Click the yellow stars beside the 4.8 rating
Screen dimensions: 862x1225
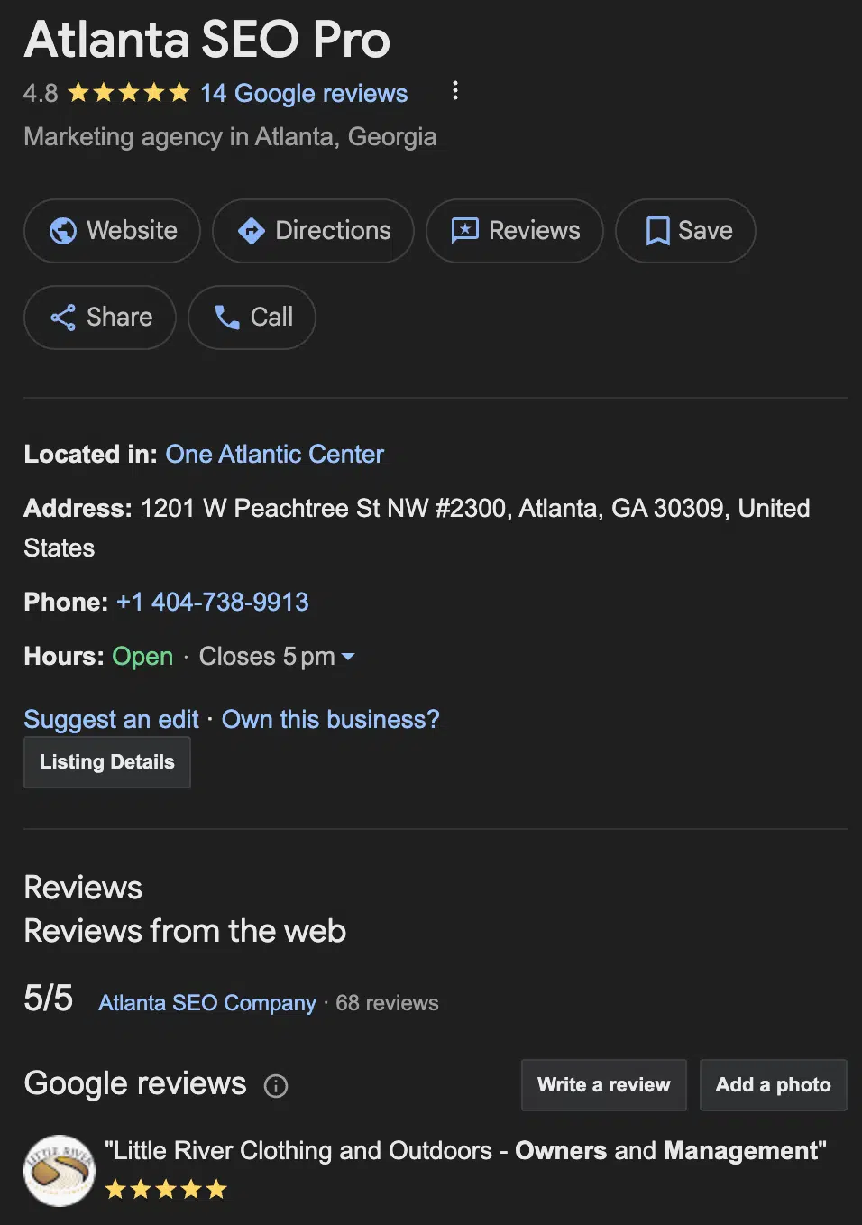[129, 93]
